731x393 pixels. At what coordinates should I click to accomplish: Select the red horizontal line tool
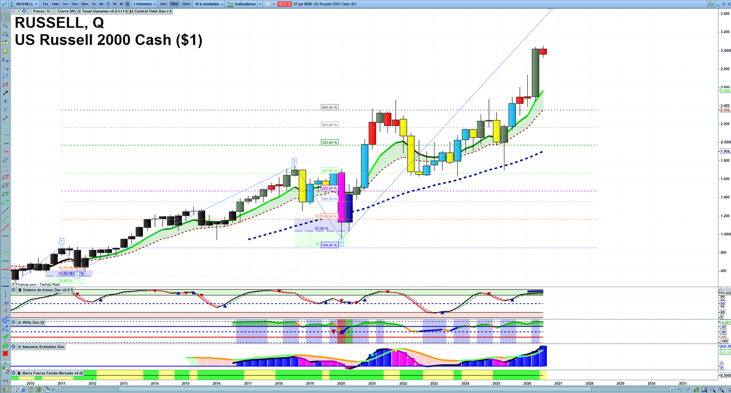click(x=5, y=269)
